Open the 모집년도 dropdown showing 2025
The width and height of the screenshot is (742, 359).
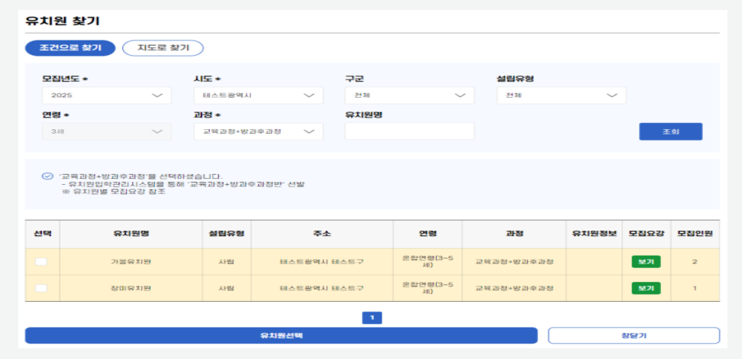click(106, 95)
